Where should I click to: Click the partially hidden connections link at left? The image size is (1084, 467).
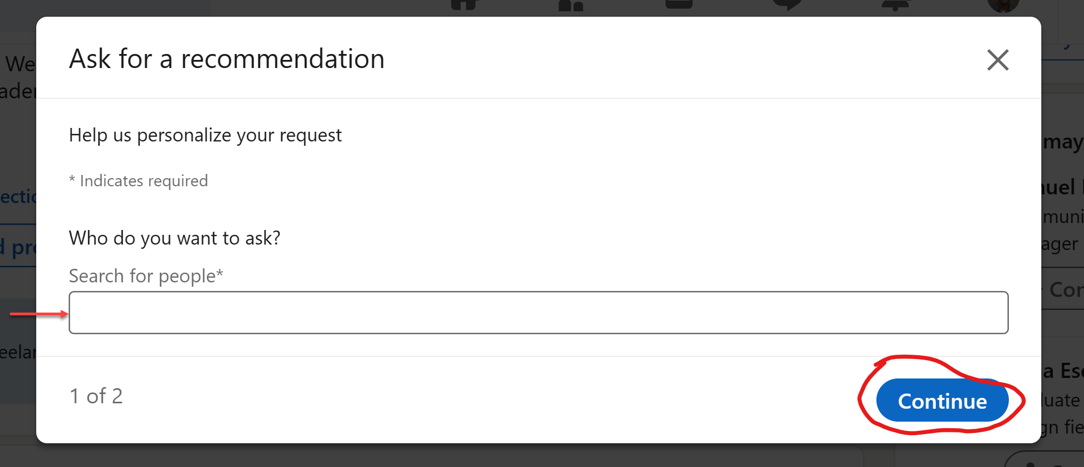point(18,197)
